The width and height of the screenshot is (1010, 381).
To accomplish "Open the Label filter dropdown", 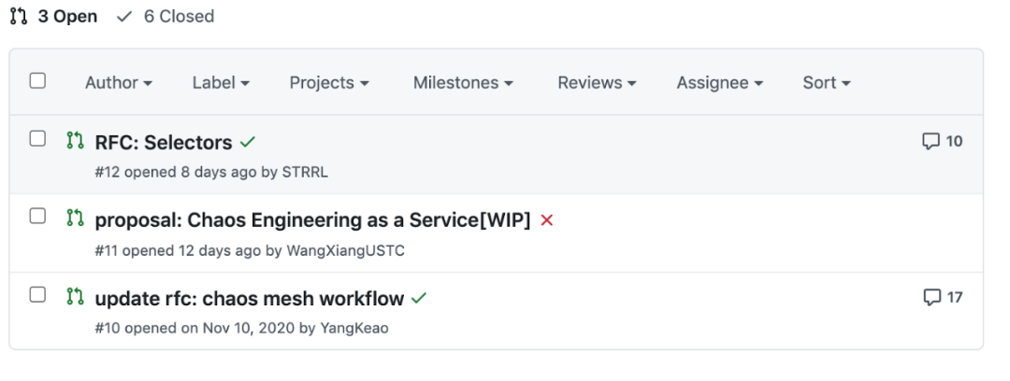I will [x=221, y=83].
